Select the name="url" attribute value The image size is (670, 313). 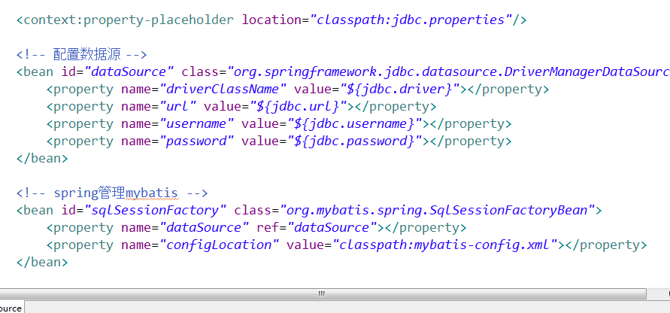(177, 107)
